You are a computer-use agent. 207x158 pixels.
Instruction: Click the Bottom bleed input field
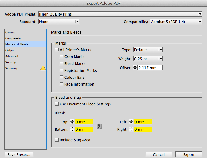84,129
